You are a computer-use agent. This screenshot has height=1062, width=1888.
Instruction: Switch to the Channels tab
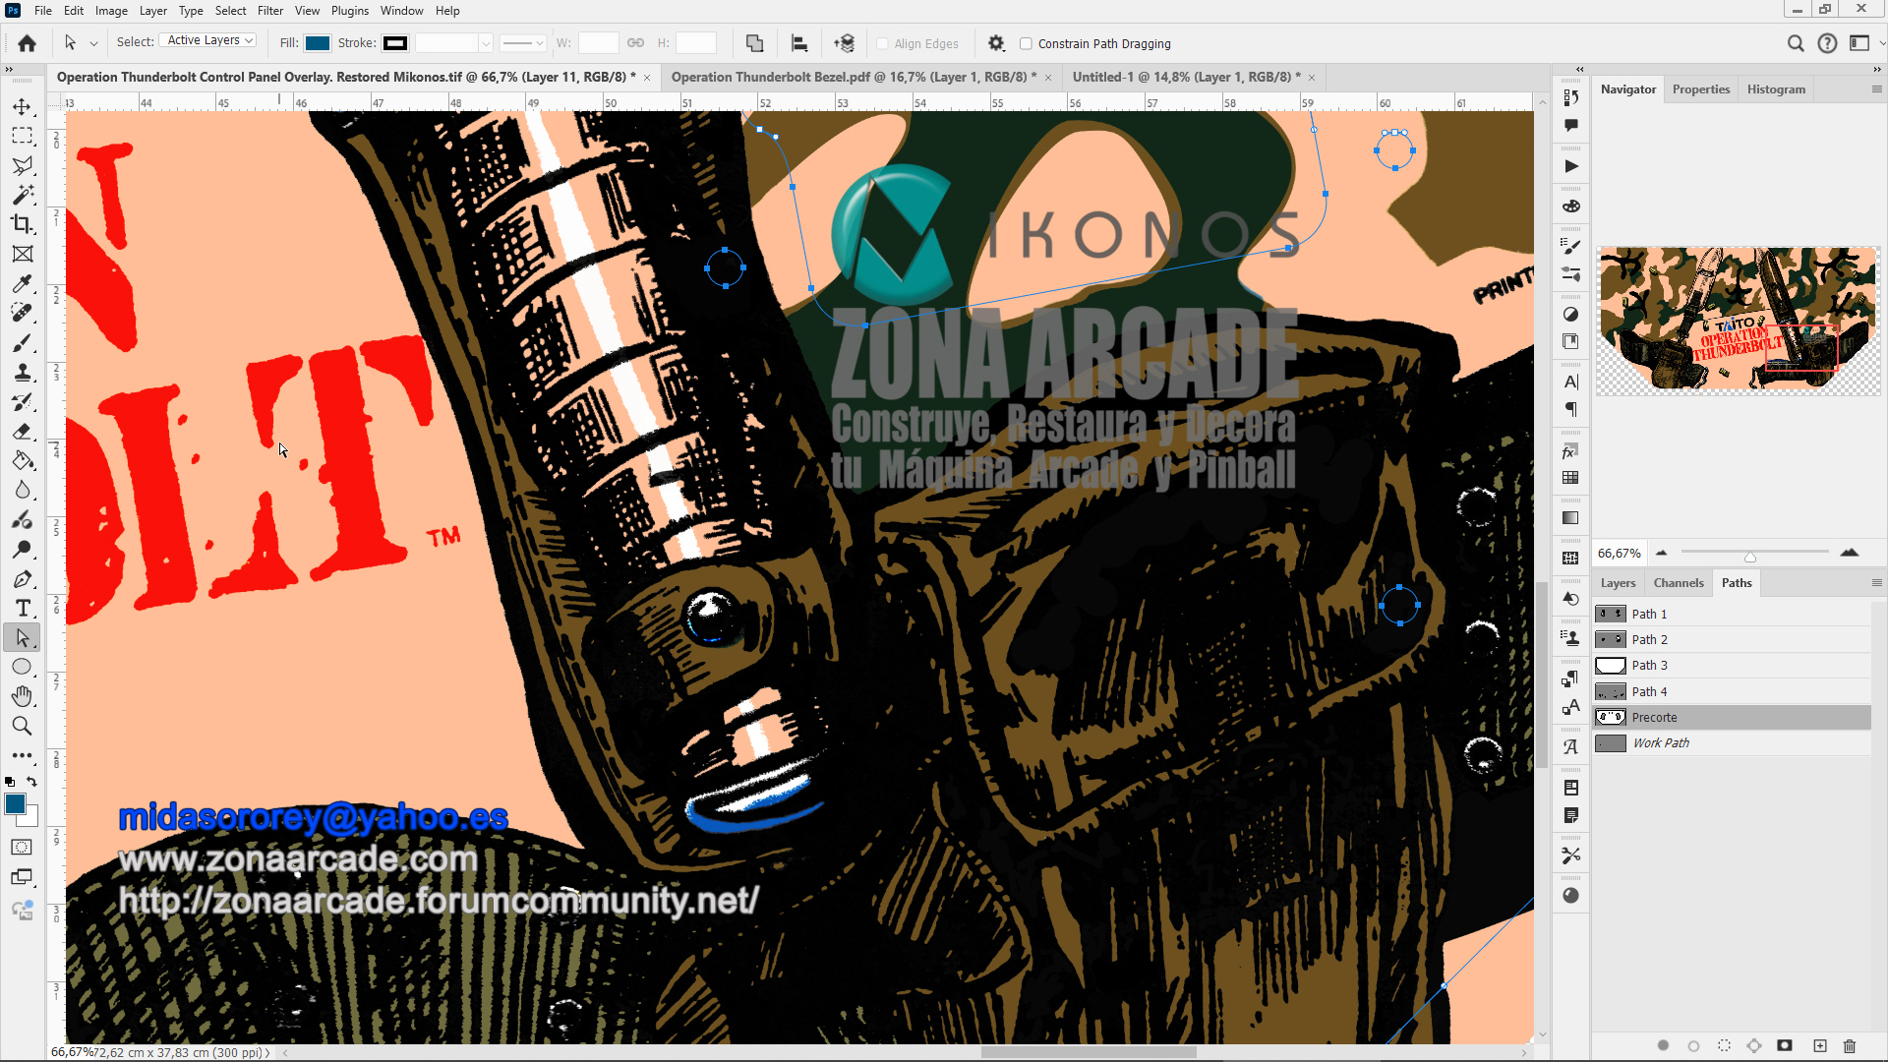pos(1678,583)
